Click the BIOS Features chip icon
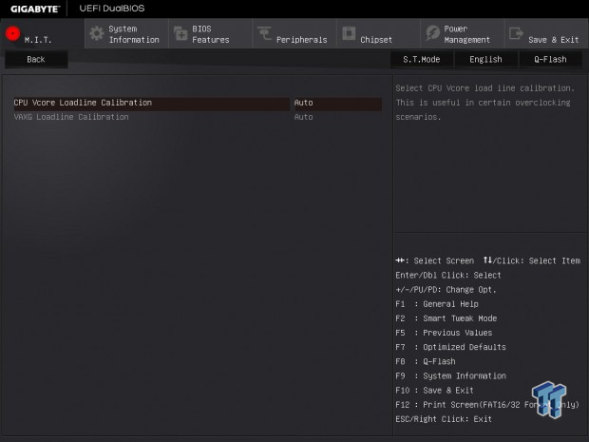Viewport: 589px width, 442px height. 180,33
